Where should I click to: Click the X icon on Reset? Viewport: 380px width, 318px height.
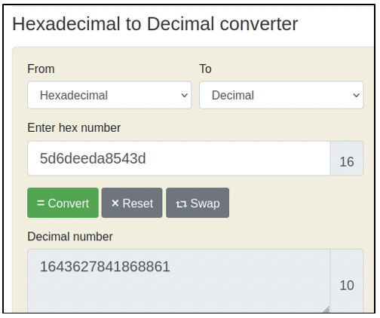point(115,203)
